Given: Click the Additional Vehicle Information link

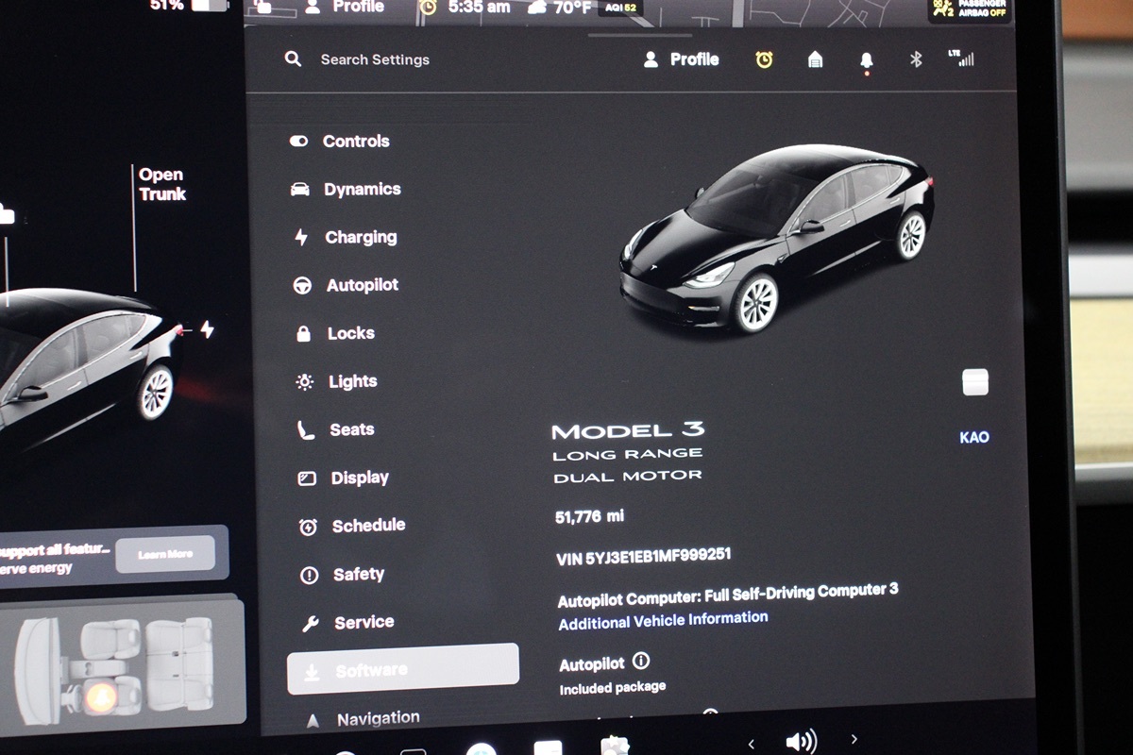Looking at the screenshot, I should pos(663,621).
